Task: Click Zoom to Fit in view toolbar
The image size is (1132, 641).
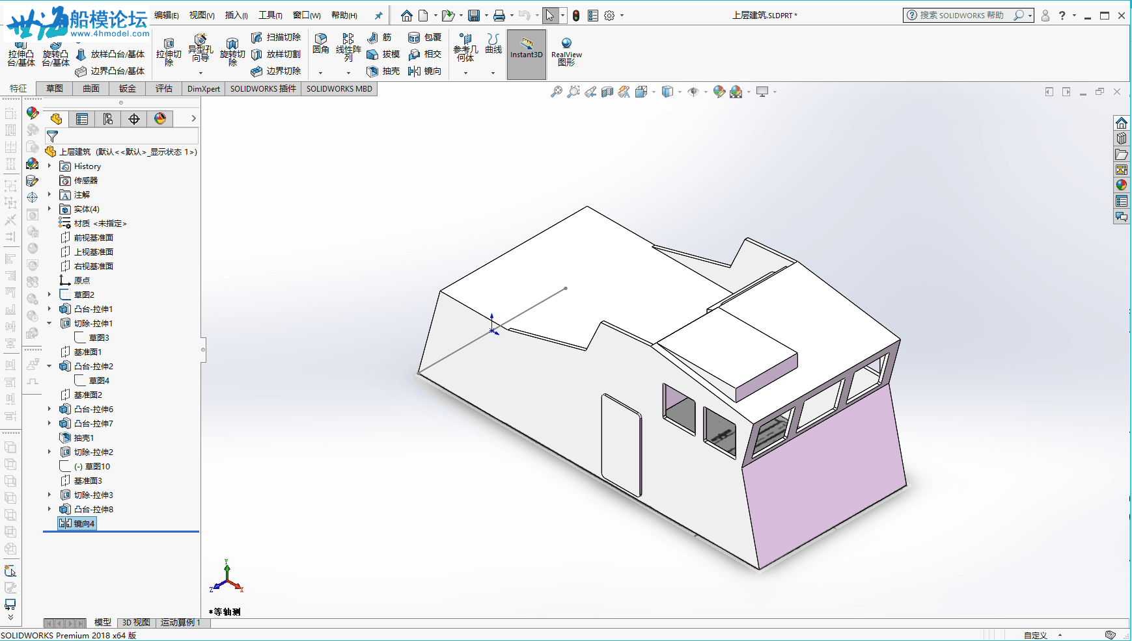Action: 557,92
